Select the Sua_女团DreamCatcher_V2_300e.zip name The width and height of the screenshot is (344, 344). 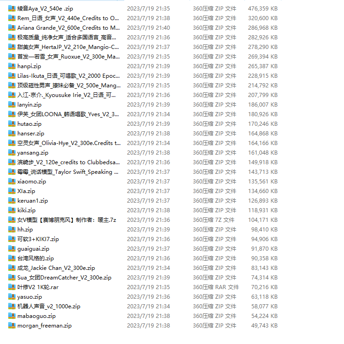click(x=64, y=278)
